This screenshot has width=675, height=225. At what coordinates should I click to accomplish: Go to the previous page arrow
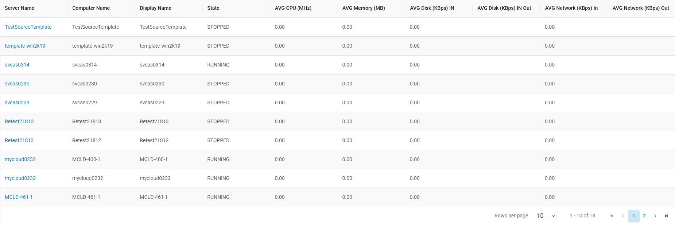click(622, 216)
